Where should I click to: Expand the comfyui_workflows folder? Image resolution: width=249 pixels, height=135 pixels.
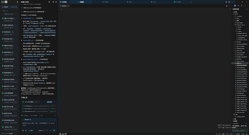[x=240, y=44]
